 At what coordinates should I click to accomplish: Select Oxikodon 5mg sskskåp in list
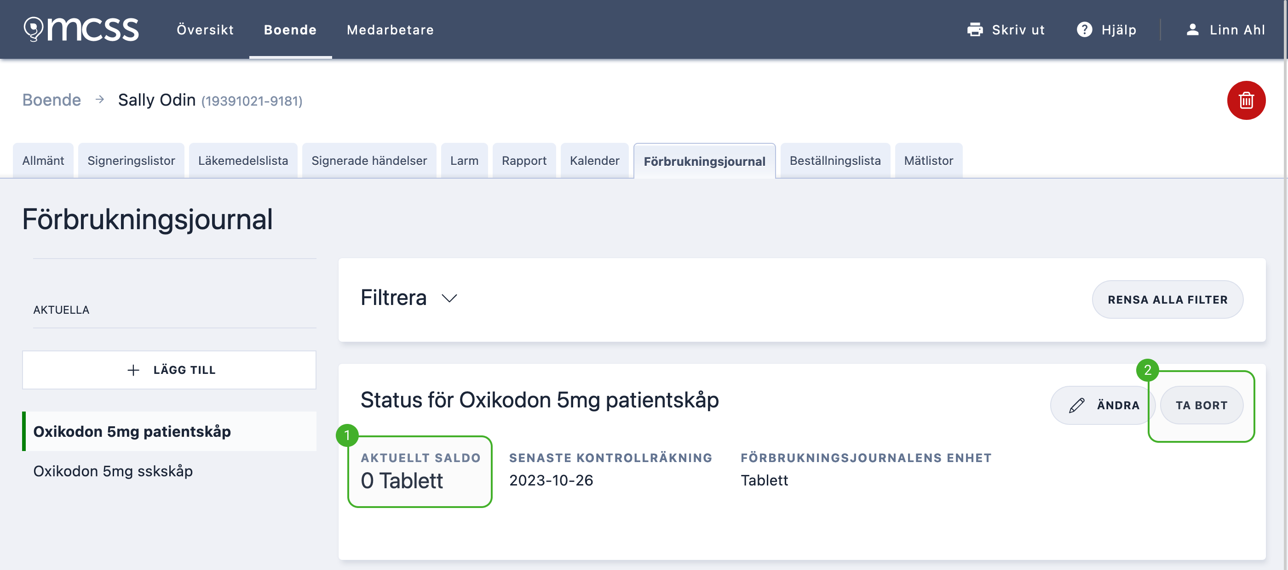point(169,471)
